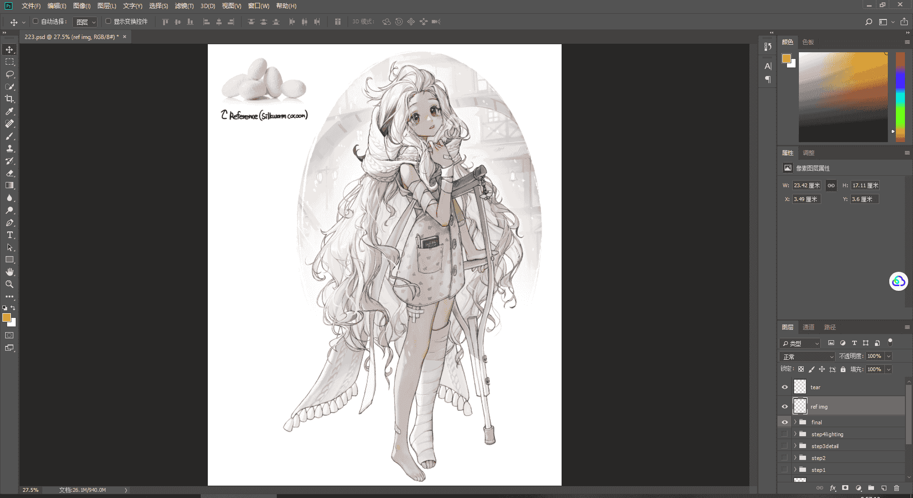Select the Horizontal Type tool
Image resolution: width=913 pixels, height=498 pixels.
point(10,235)
